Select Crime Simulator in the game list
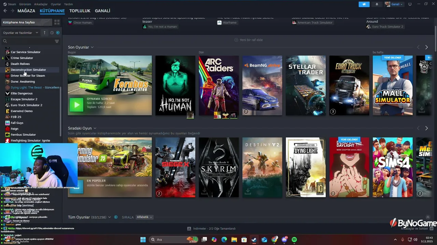Viewport: 437px width, 245px height. coord(22,58)
